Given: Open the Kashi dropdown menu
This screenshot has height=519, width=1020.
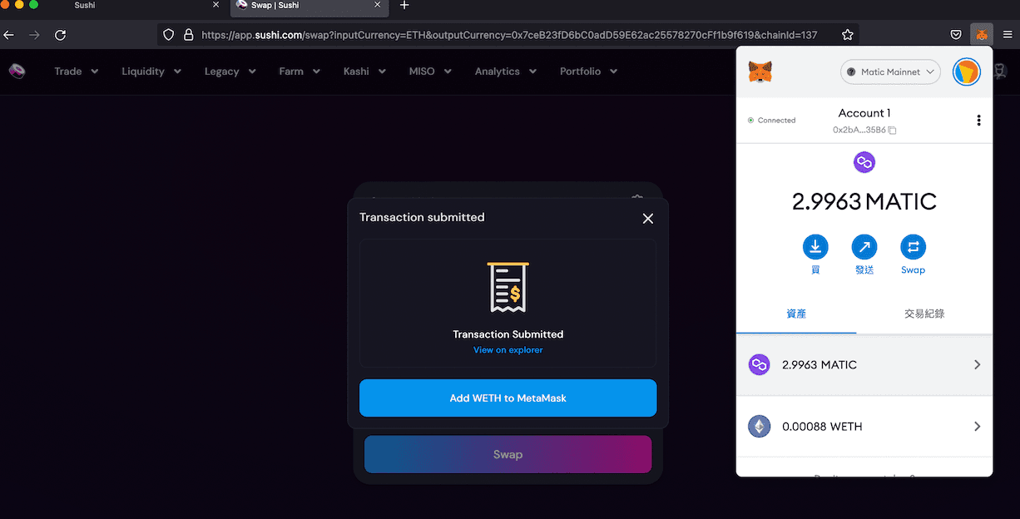Looking at the screenshot, I should 364,72.
